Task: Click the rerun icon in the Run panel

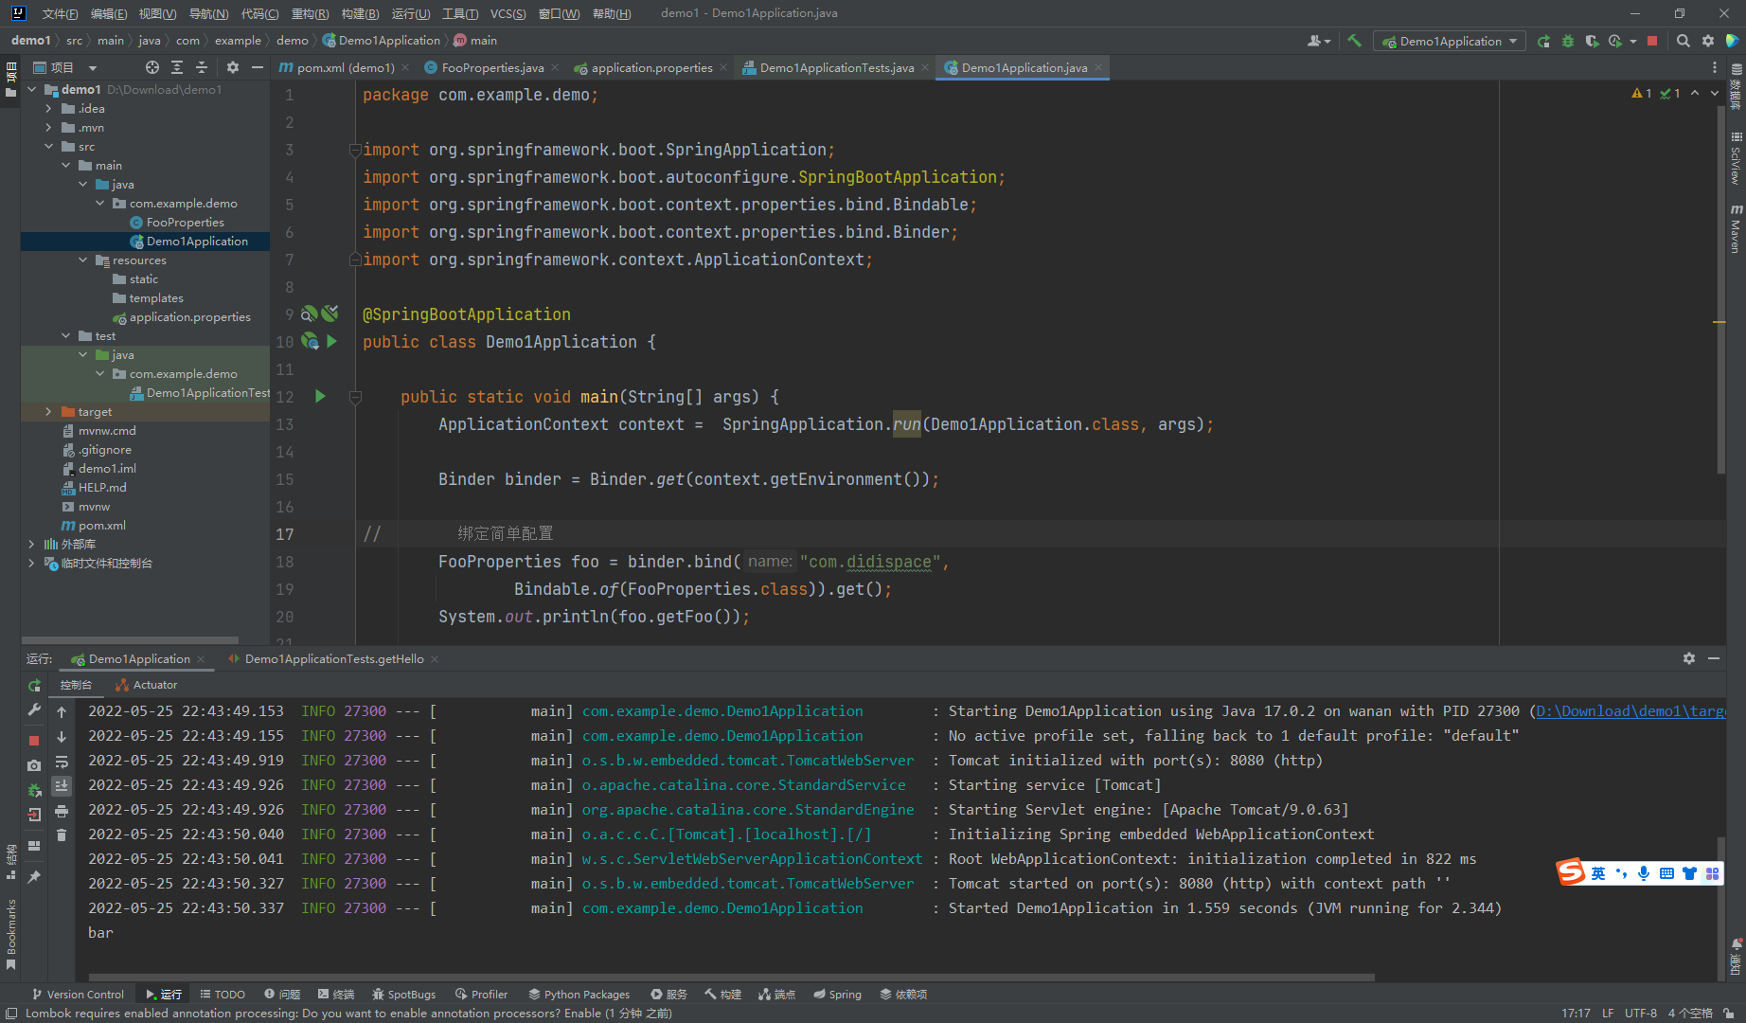Action: [34, 685]
